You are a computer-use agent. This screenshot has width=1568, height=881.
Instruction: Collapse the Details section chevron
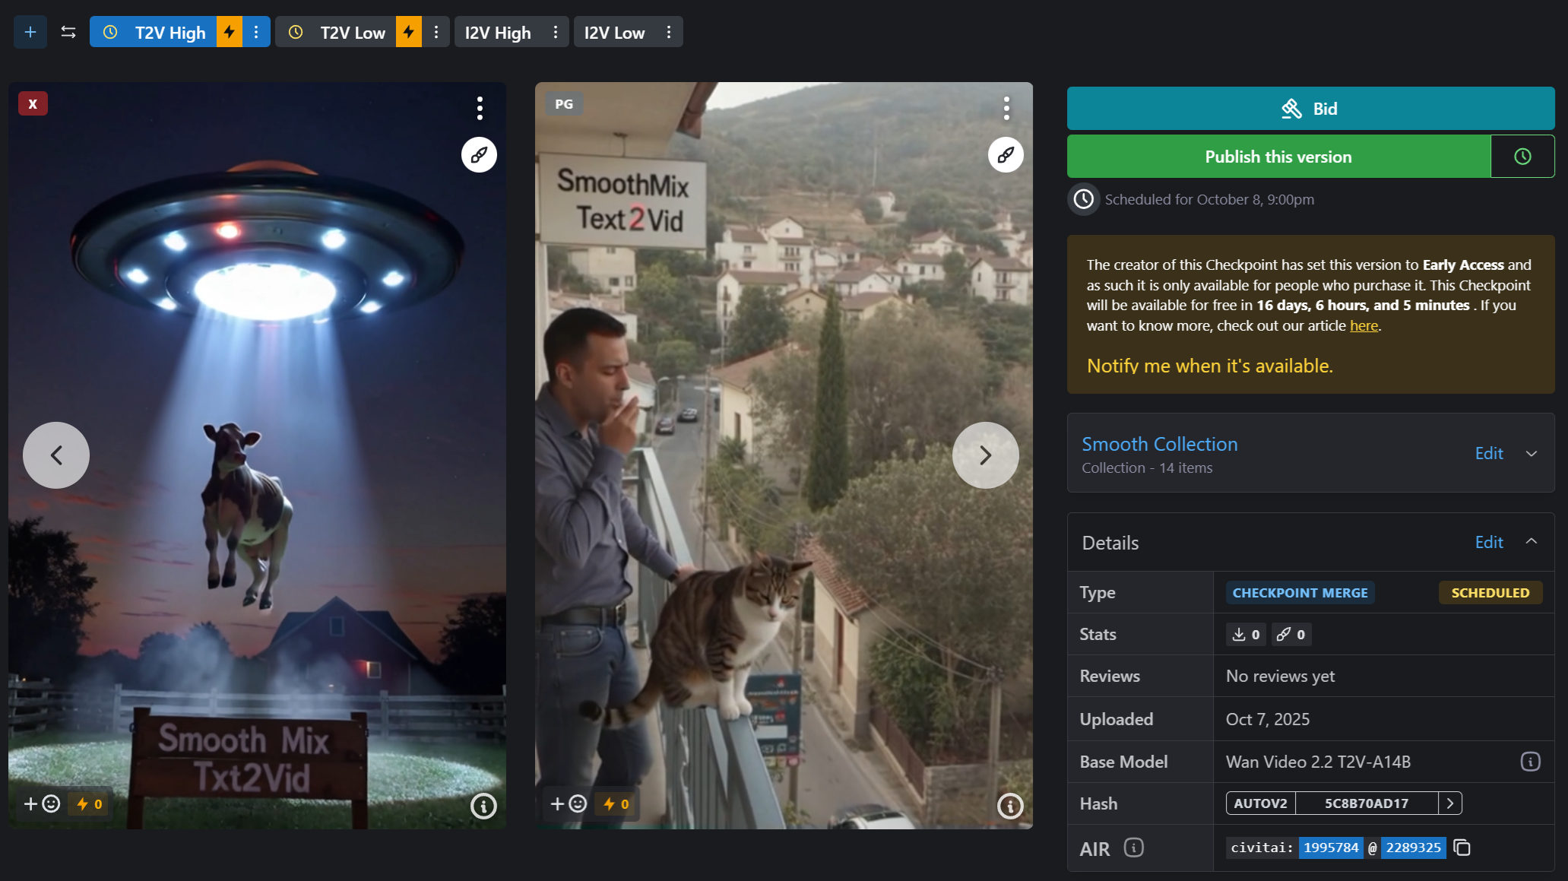click(x=1532, y=542)
